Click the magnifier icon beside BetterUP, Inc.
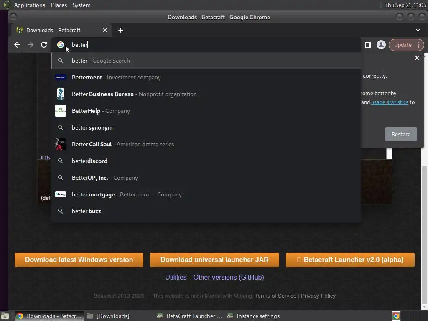Viewport: 428px width, 321px height. 61,178
